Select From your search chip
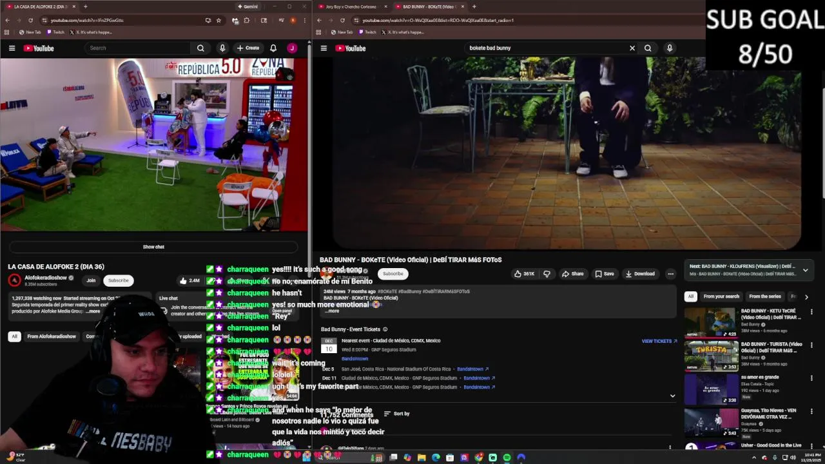 click(x=721, y=296)
